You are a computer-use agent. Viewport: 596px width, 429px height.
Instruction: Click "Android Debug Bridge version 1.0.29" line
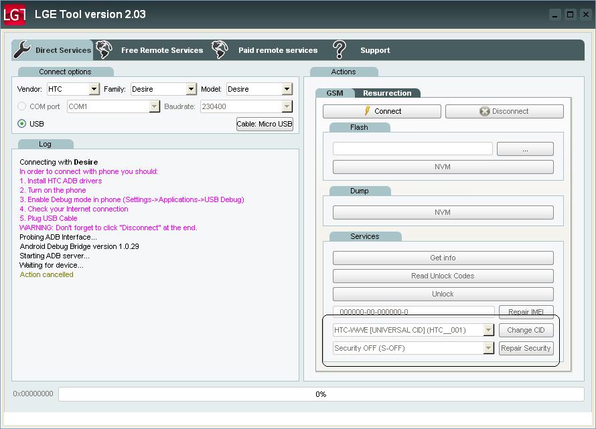[79, 246]
